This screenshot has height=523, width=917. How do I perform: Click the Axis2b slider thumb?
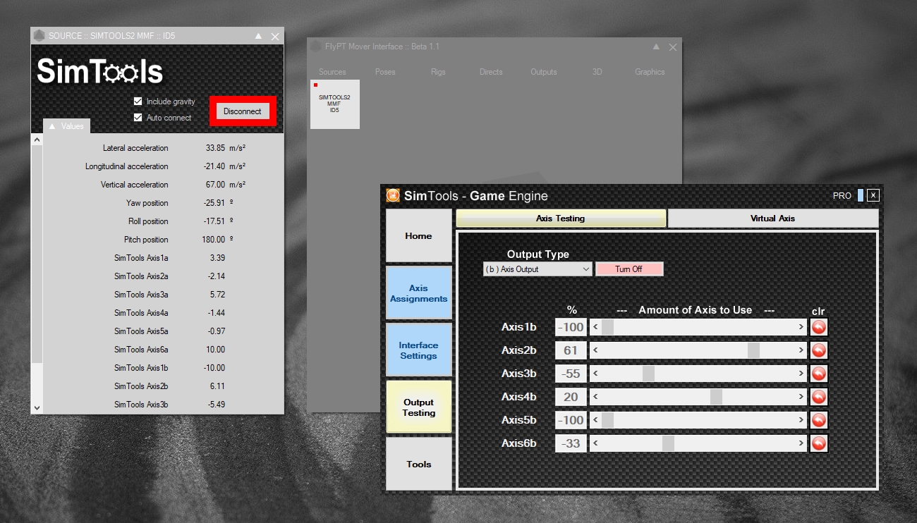[753, 350]
